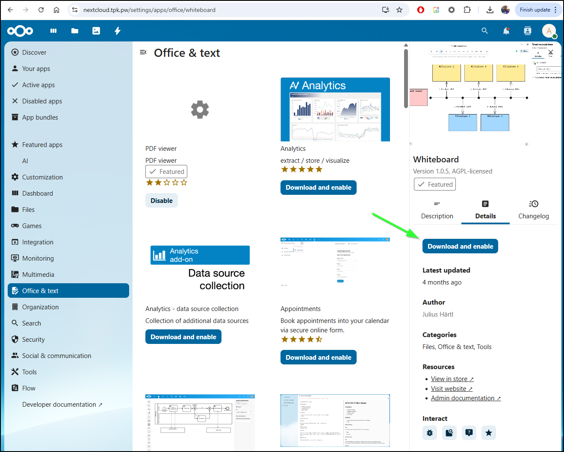
Task: Download and enable the Appointments app
Action: pyautogui.click(x=319, y=358)
